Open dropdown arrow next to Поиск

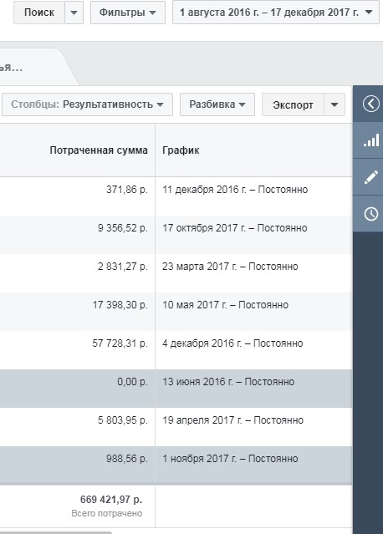click(x=74, y=13)
